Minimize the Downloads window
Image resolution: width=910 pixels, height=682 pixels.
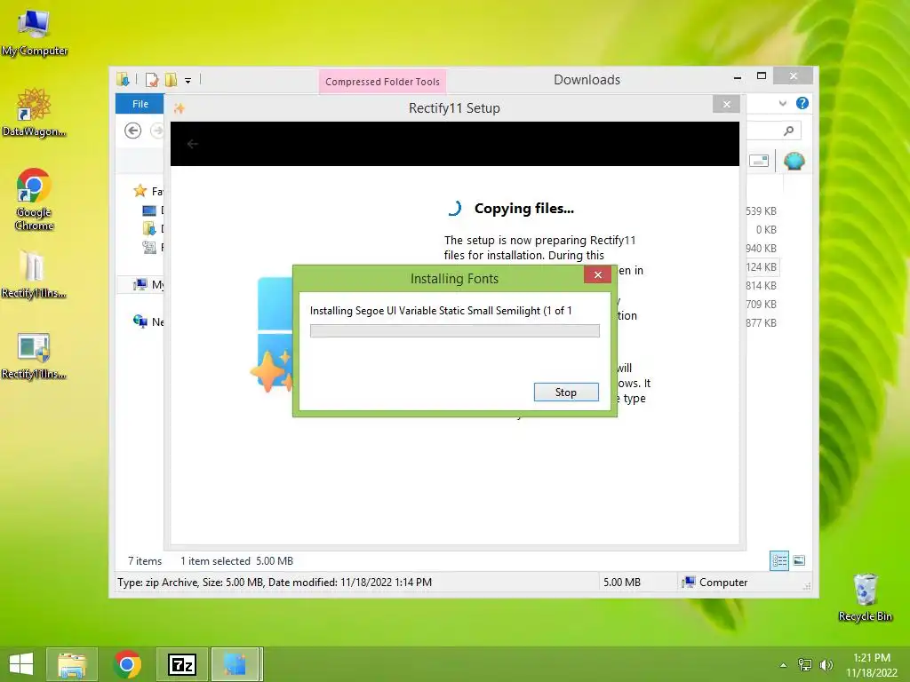pos(737,76)
